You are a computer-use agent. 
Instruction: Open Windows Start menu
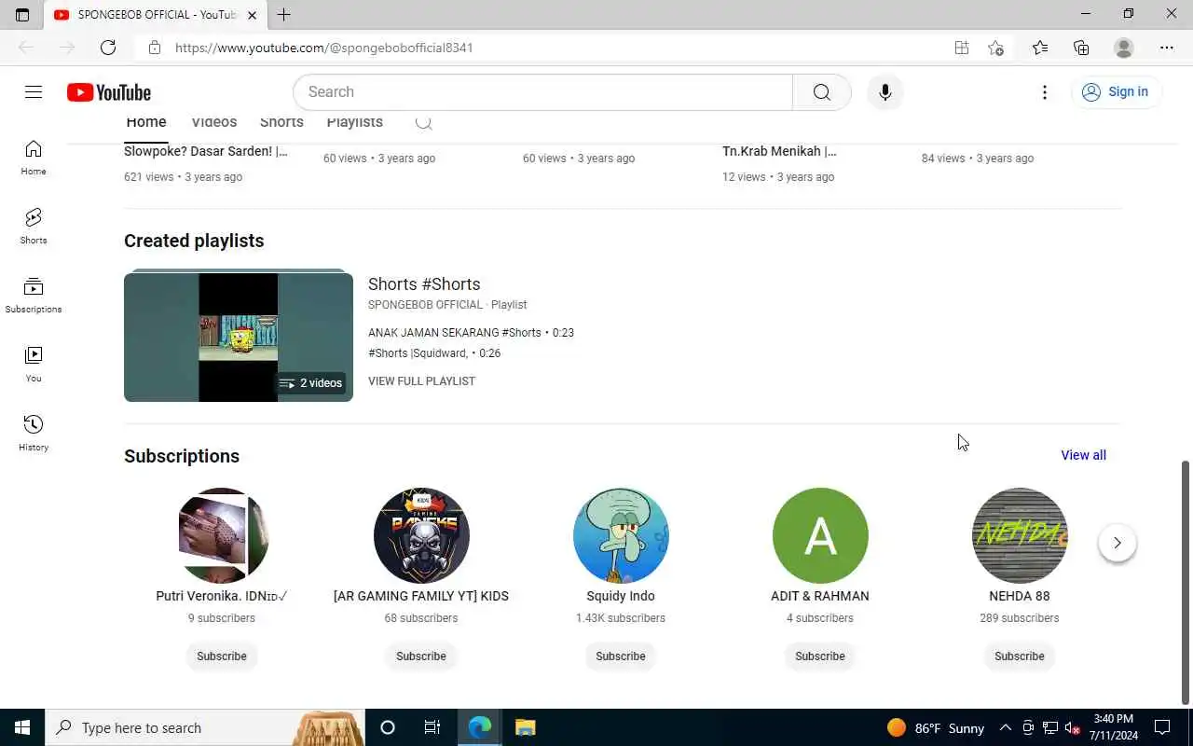(x=22, y=727)
